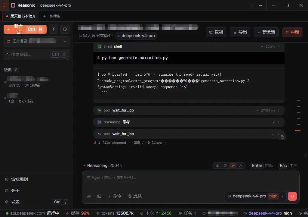
Task: Click the plus icon for new tab
Action: (45, 16)
